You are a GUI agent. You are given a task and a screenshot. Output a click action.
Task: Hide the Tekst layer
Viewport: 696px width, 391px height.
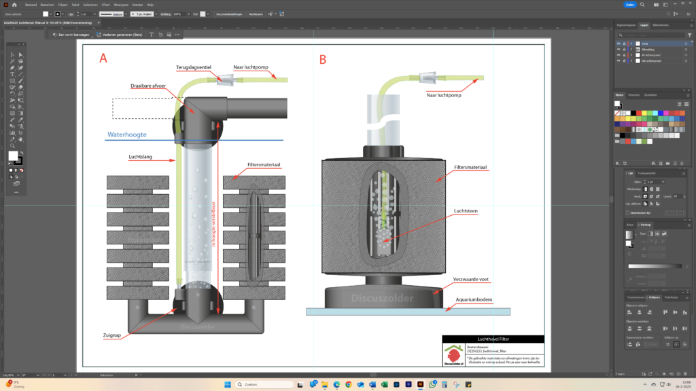click(619, 44)
